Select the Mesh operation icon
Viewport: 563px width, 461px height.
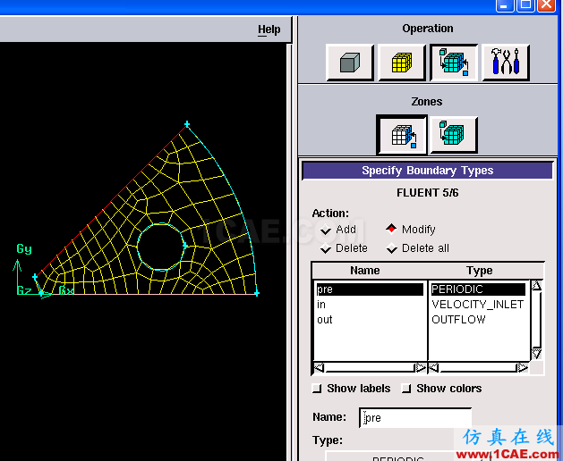[402, 63]
